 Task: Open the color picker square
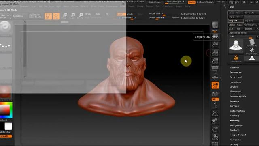(x=6, y=110)
